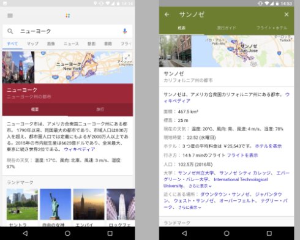Go back using the arrow beside サンノゼ
The image size is (300, 240).
pyautogui.click(x=167, y=15)
